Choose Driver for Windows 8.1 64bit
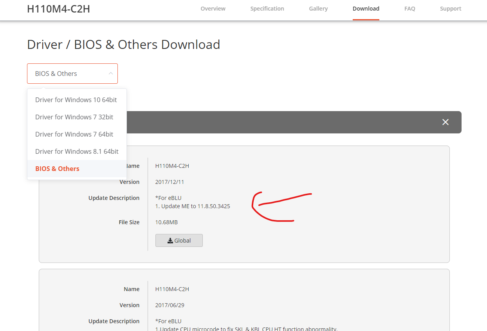 (77, 151)
